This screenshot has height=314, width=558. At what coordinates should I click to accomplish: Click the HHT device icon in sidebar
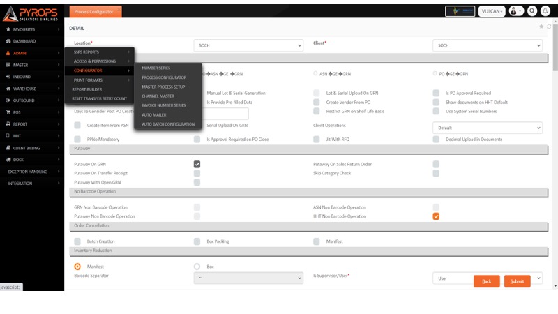point(8,135)
